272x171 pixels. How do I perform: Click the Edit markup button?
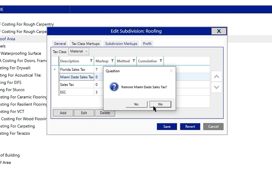tap(84, 113)
